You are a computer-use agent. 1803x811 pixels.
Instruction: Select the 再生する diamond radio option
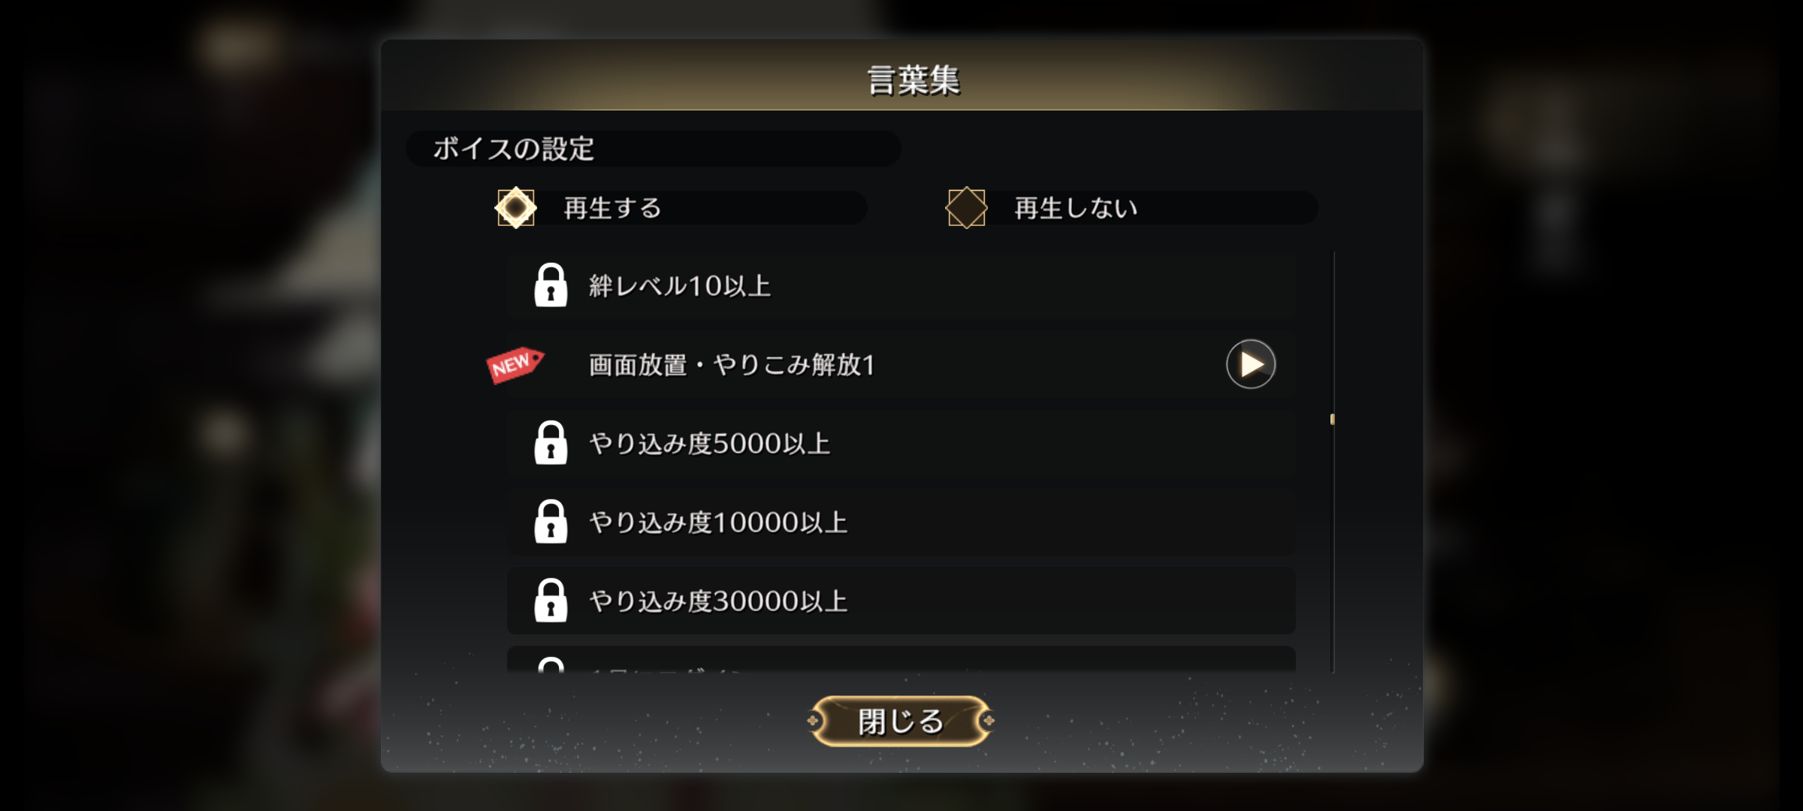pos(516,208)
